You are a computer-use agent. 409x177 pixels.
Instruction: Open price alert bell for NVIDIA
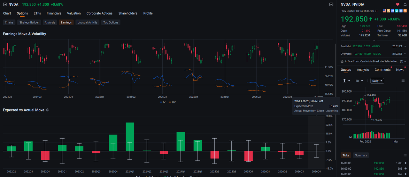coord(405,4)
